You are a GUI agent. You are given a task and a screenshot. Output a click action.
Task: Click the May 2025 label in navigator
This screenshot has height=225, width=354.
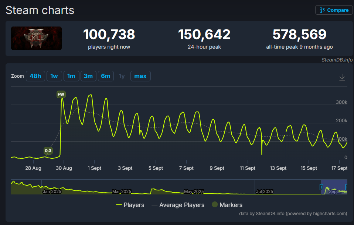(194, 191)
